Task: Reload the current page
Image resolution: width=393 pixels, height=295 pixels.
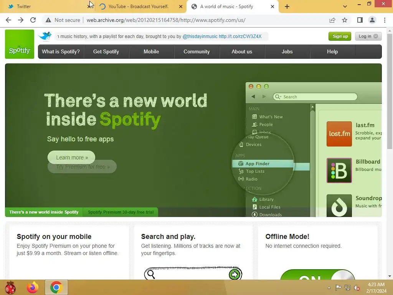Action: [x=33, y=20]
